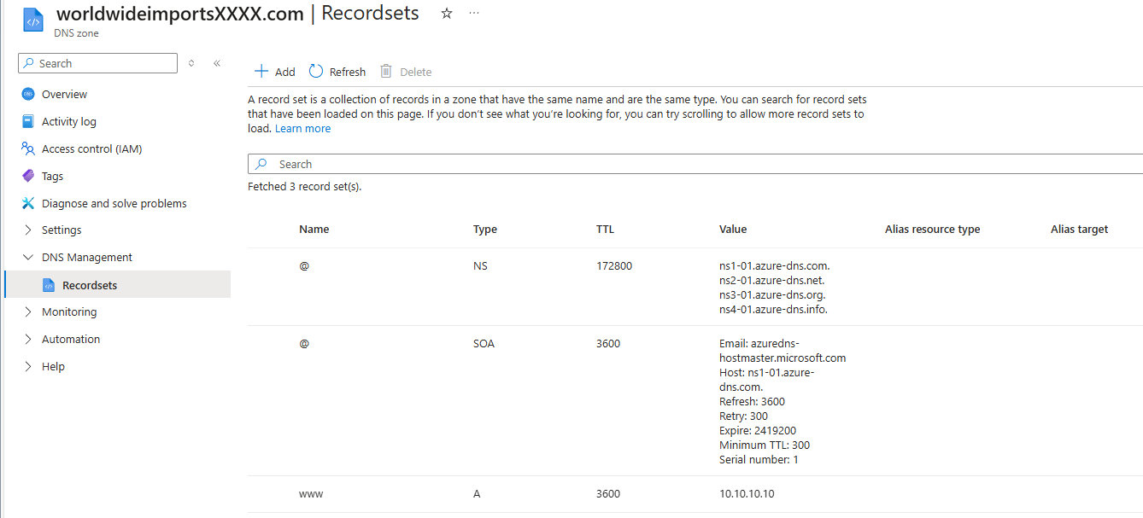Click the 3600 TTL in the www row
The height and width of the screenshot is (518, 1143).
tap(608, 494)
